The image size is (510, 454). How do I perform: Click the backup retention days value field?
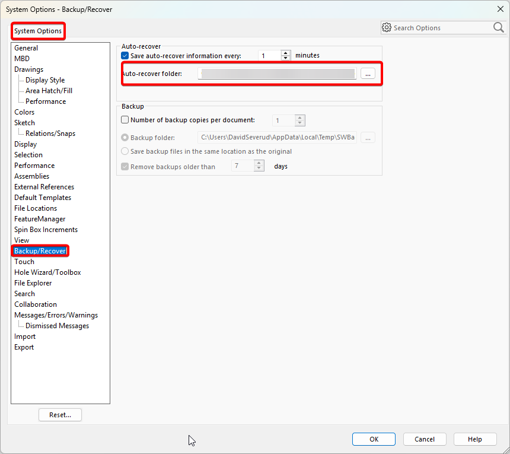pyautogui.click(x=243, y=166)
